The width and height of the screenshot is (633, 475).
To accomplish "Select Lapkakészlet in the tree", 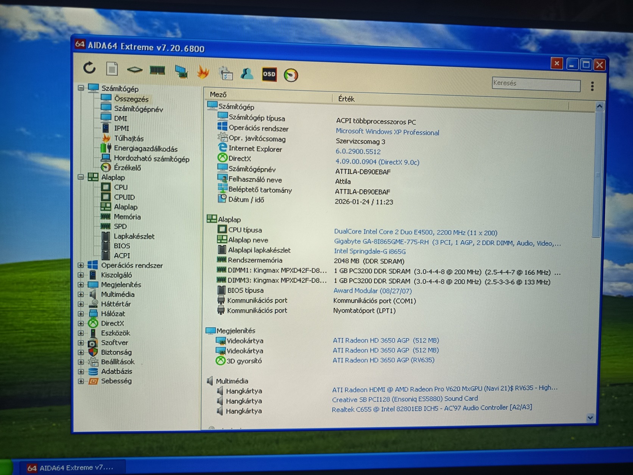I will [134, 236].
